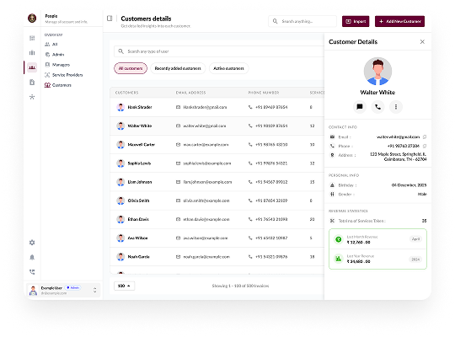This screenshot has height=337, width=455.
Task: Click the Add New Customer button
Action: click(x=399, y=21)
